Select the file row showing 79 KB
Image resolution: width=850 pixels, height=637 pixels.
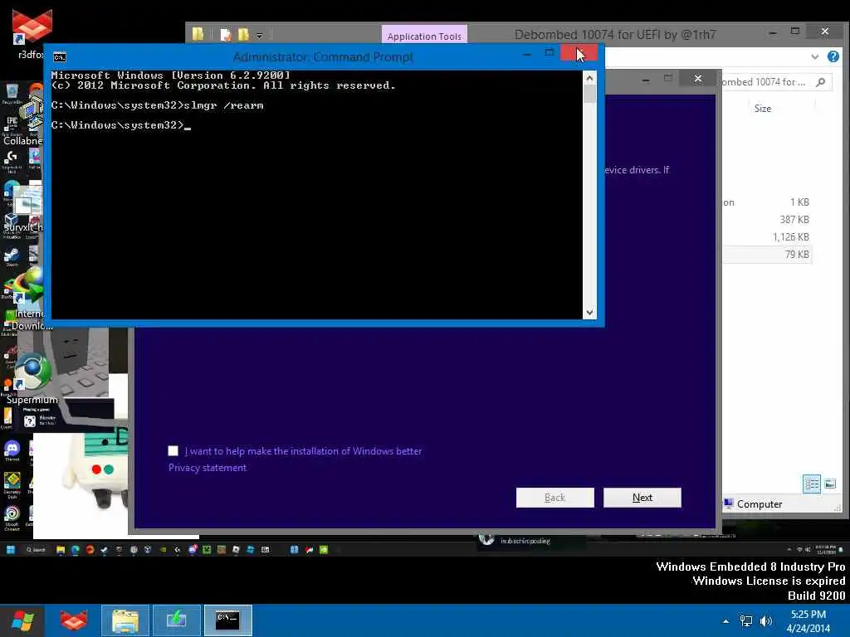[x=767, y=254]
